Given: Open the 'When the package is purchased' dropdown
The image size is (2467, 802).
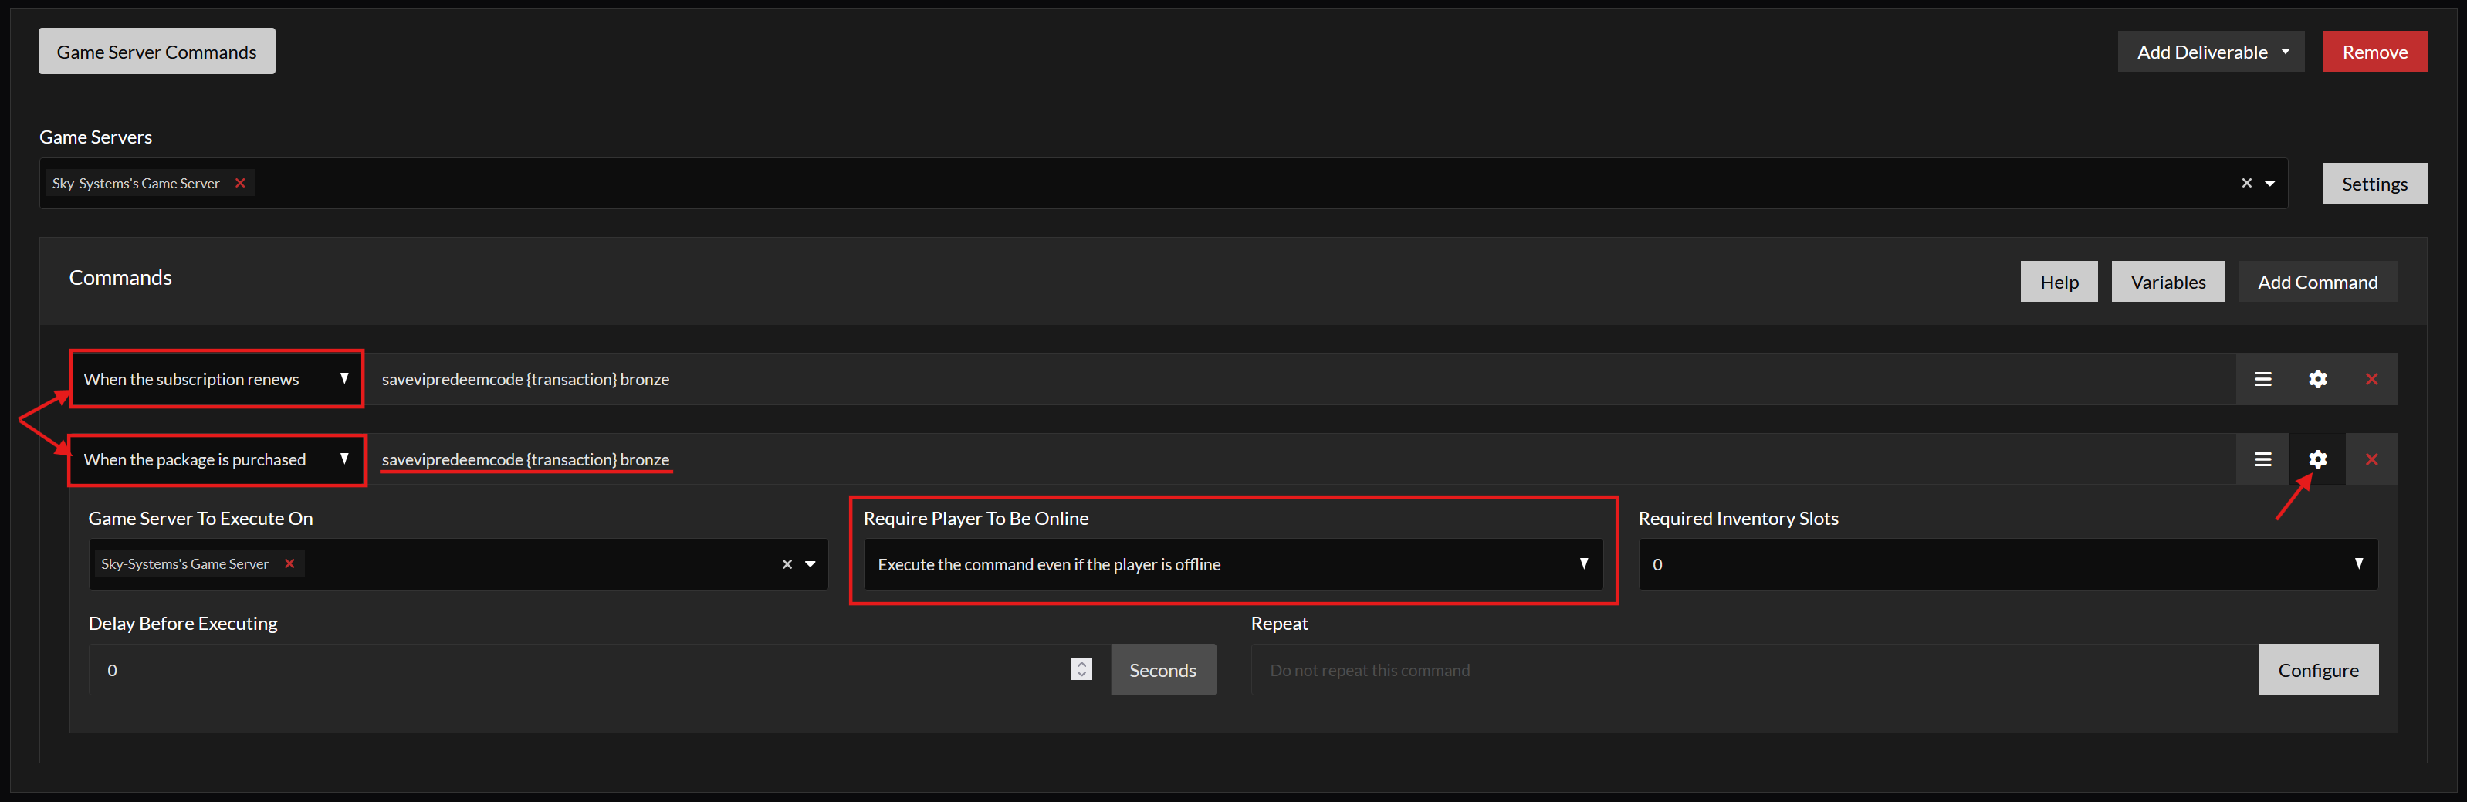Looking at the screenshot, I should click(x=216, y=460).
